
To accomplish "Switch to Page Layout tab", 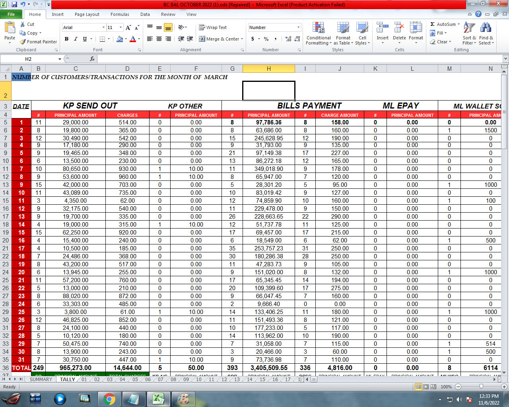I will click(87, 14).
